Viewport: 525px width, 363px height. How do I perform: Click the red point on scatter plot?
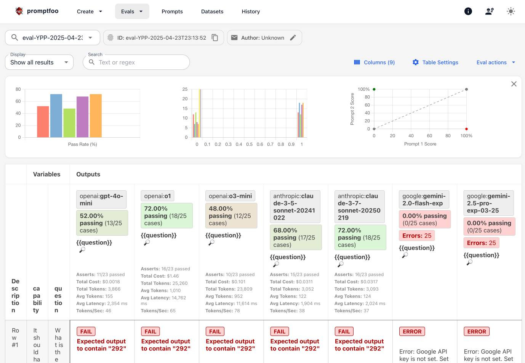point(466,129)
